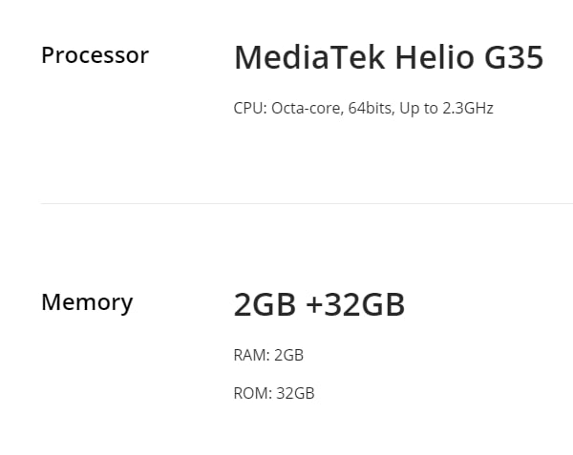Screen dimensions: 573x455
Task: Click the 2GB portion of the memory heading
Action: point(265,304)
